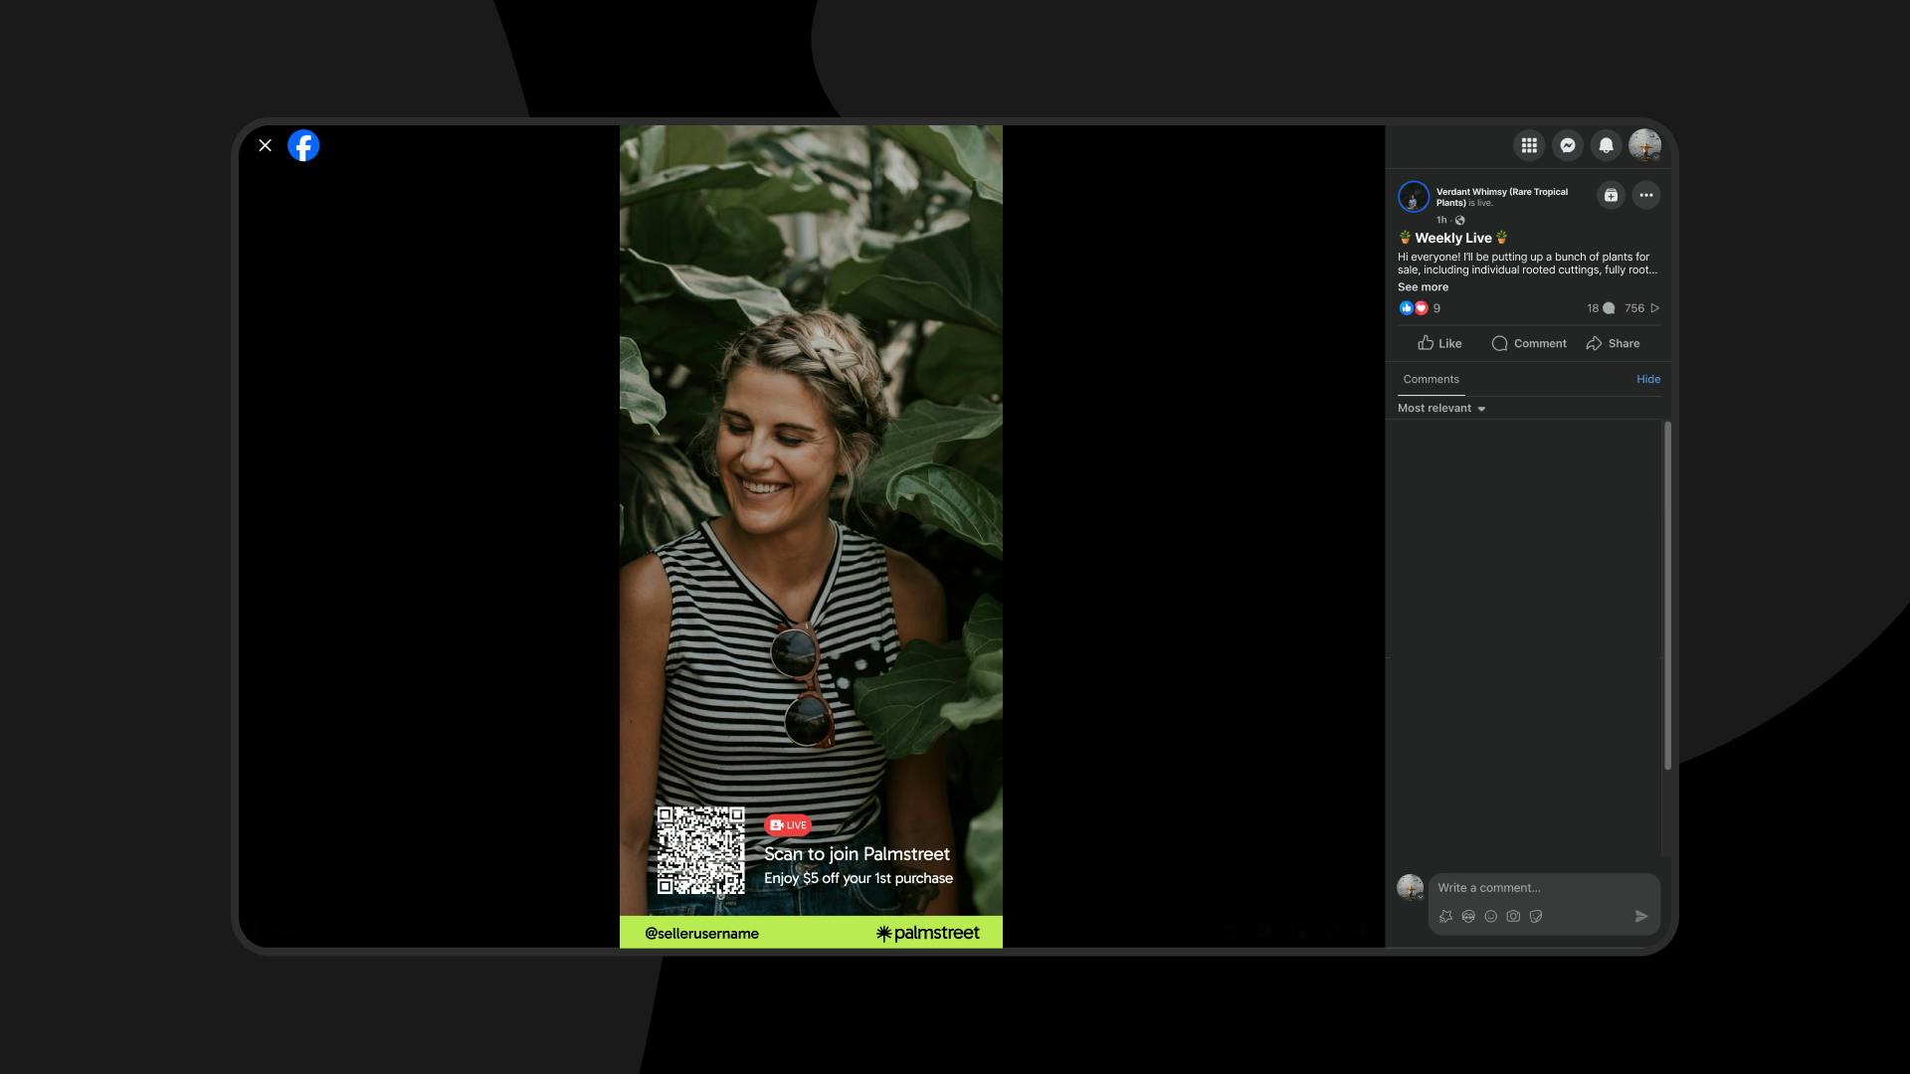View the like reaction icon

pos(1406,308)
